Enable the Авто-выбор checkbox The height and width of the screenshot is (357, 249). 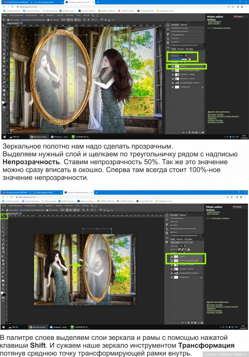[x=8, y=20]
